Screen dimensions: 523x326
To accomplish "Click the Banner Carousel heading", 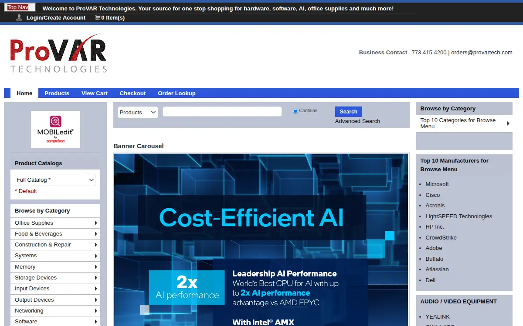I will tap(139, 146).
